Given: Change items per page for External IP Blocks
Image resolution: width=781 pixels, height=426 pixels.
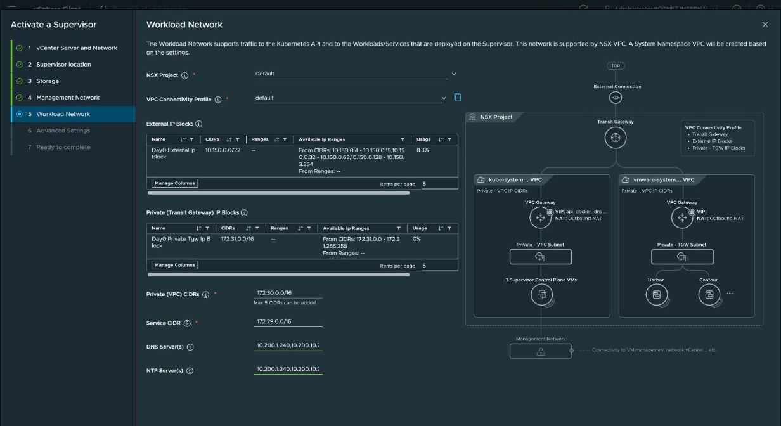Looking at the screenshot, I should coord(440,184).
